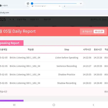The image size is (108, 108).
Task: Click end time 14:25:55 in Sentence Recording row
Action: click(98, 66)
